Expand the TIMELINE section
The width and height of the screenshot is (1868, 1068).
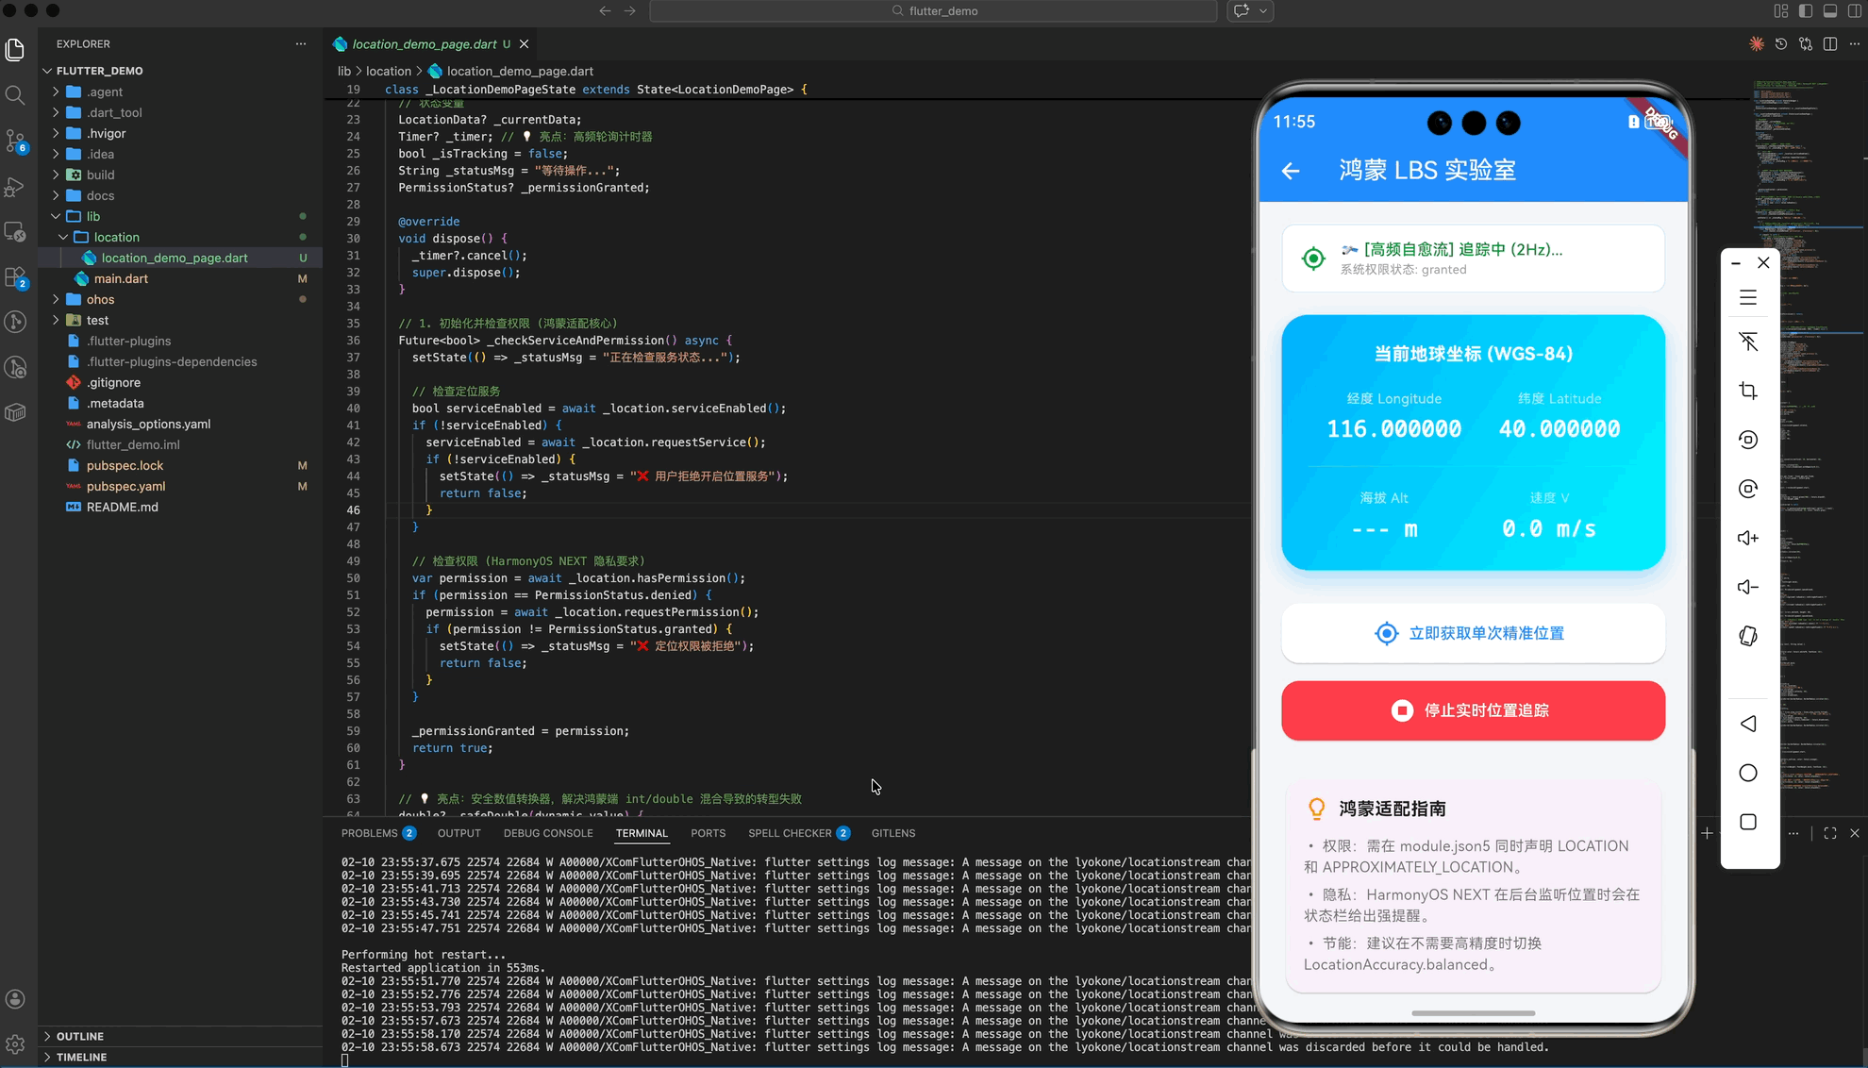point(180,1057)
